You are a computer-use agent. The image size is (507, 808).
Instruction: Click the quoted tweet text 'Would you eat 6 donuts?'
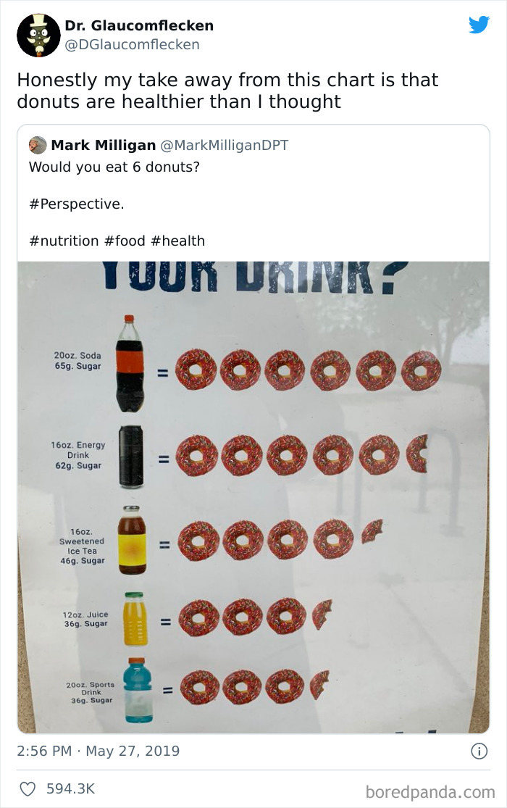[x=114, y=167]
